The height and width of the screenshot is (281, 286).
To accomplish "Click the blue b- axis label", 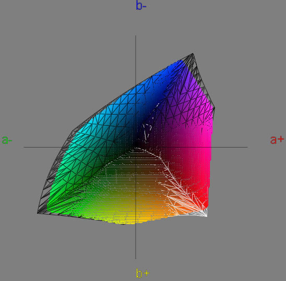I will (141, 5).
